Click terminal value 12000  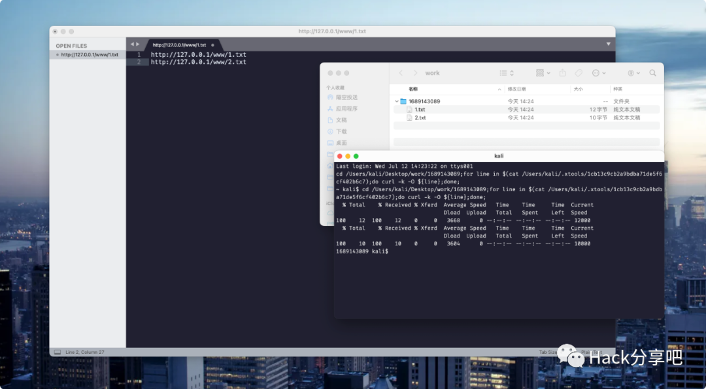[x=582, y=221]
